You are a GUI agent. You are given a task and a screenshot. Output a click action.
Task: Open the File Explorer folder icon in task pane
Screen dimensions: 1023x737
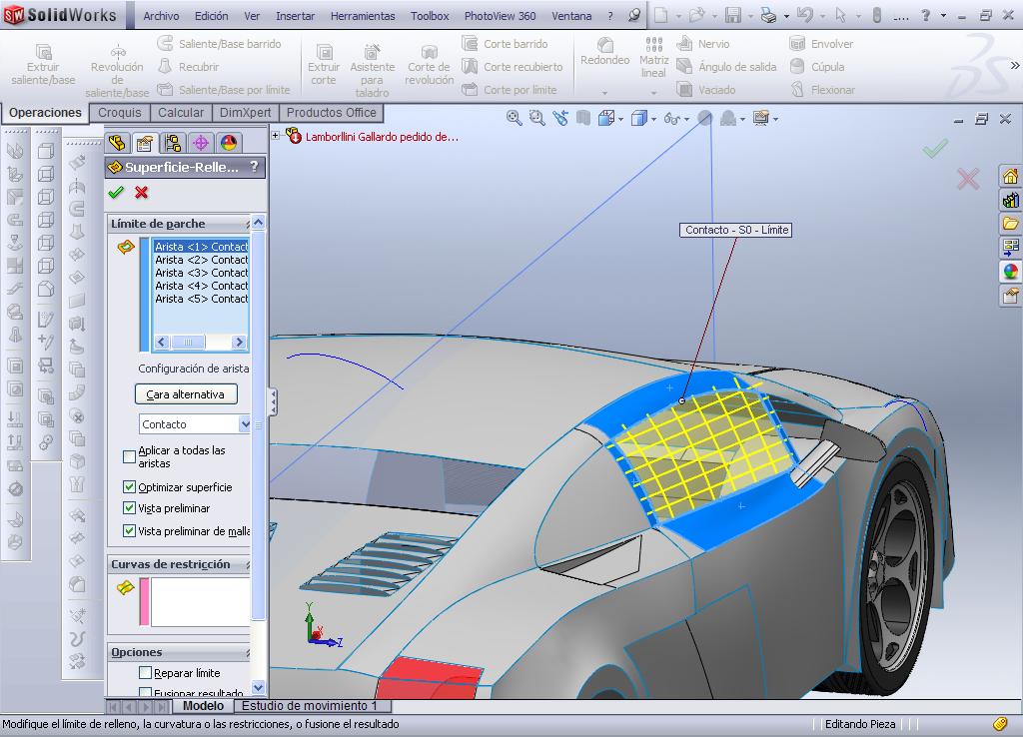(x=1010, y=224)
